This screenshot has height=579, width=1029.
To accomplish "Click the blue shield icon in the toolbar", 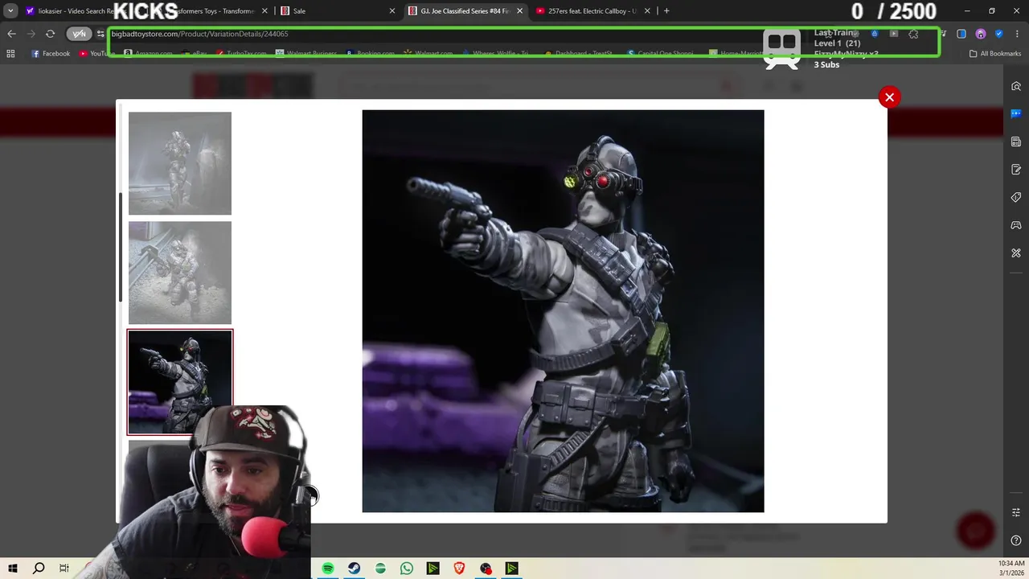I will point(998,34).
